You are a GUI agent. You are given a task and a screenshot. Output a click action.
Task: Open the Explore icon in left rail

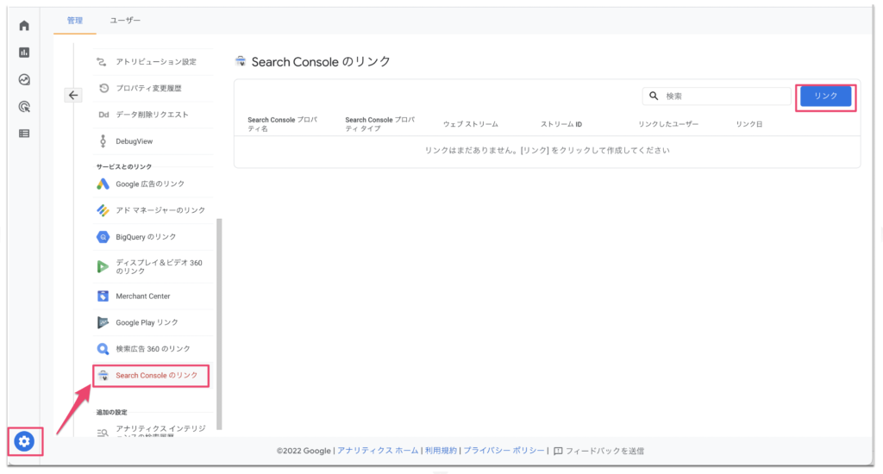point(24,79)
